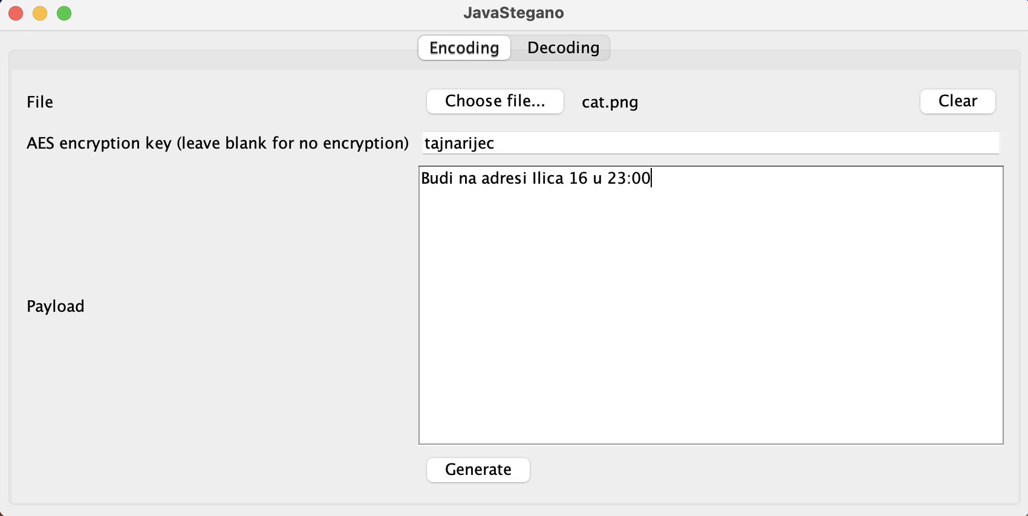Click the Clear button
The height and width of the screenshot is (516, 1028).
(957, 101)
